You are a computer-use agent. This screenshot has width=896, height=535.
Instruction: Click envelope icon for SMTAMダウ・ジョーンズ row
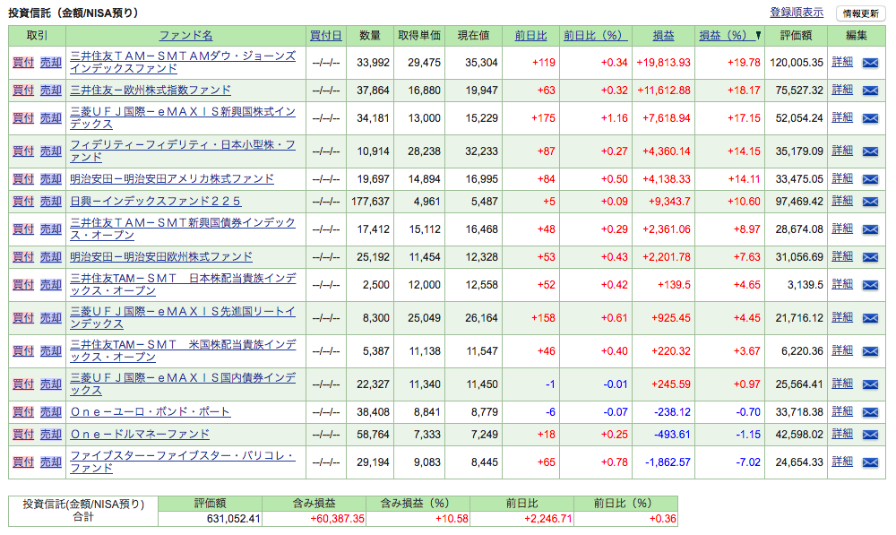click(870, 63)
